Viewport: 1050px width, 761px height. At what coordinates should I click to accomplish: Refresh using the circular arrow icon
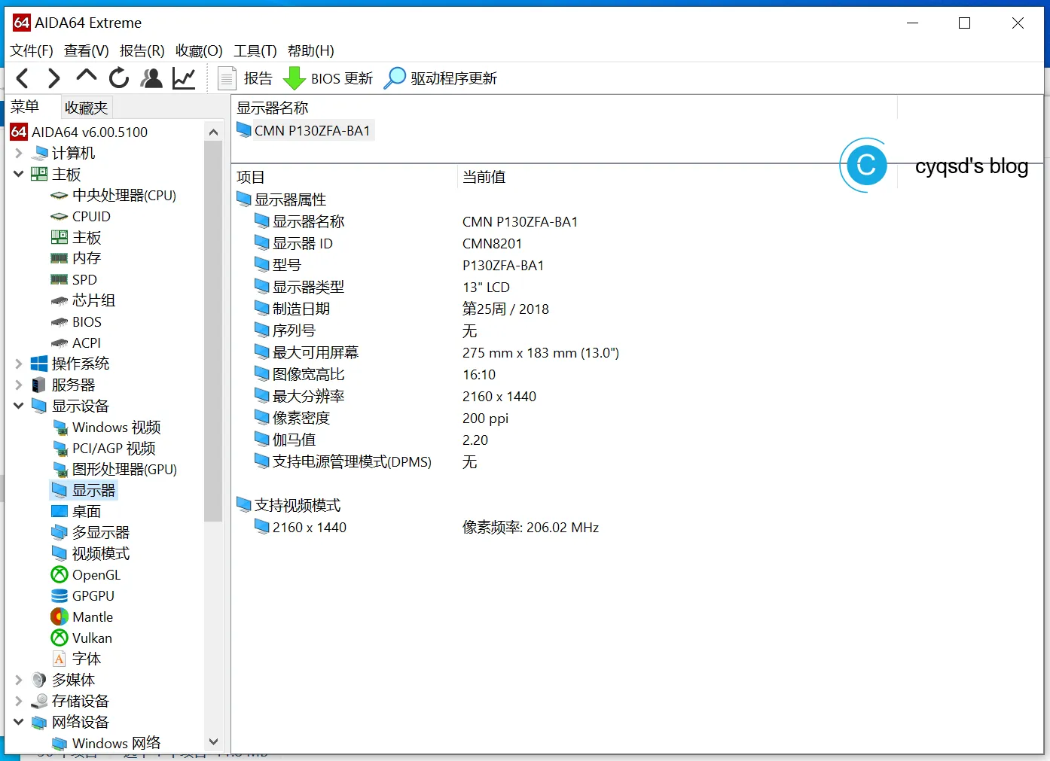point(119,78)
